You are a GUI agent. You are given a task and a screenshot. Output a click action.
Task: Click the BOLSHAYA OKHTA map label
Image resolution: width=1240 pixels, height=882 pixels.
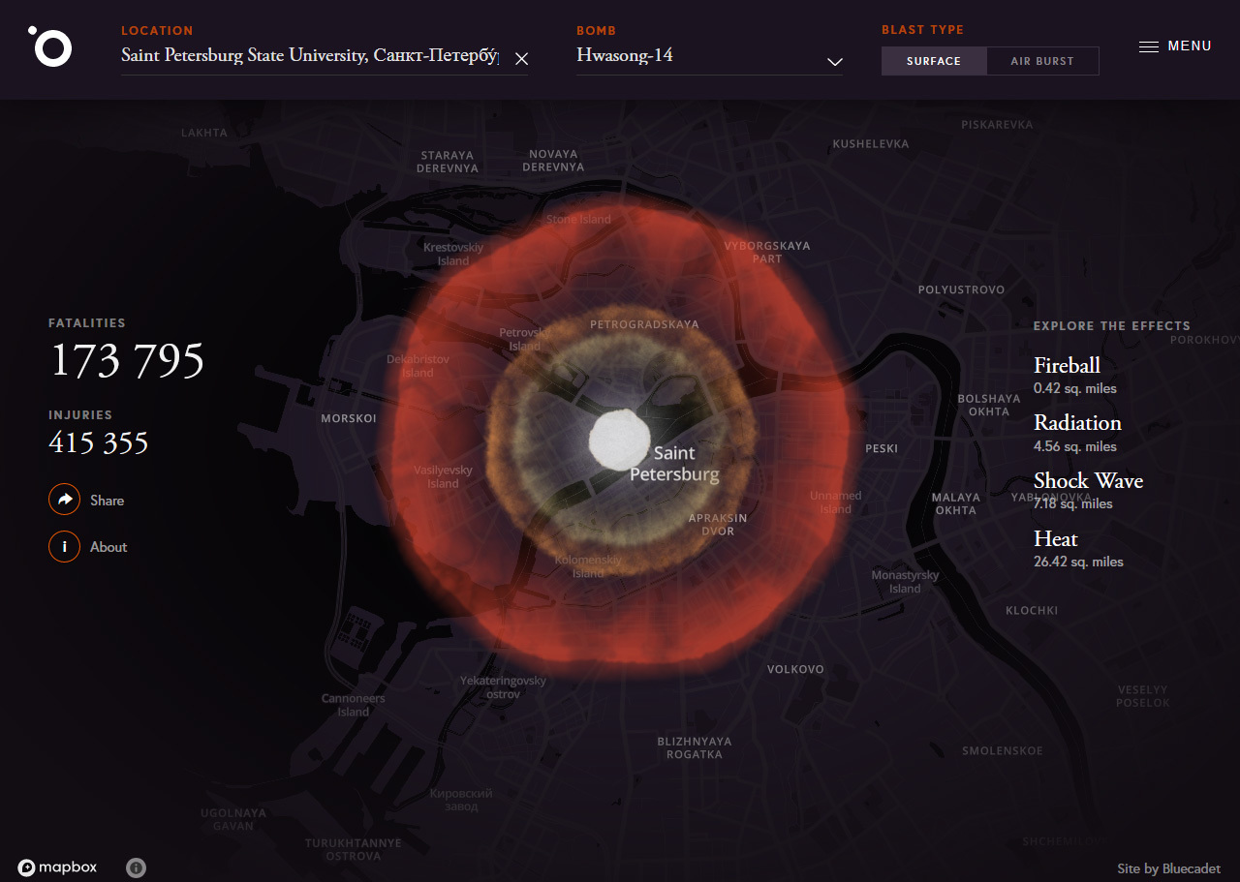tap(989, 405)
